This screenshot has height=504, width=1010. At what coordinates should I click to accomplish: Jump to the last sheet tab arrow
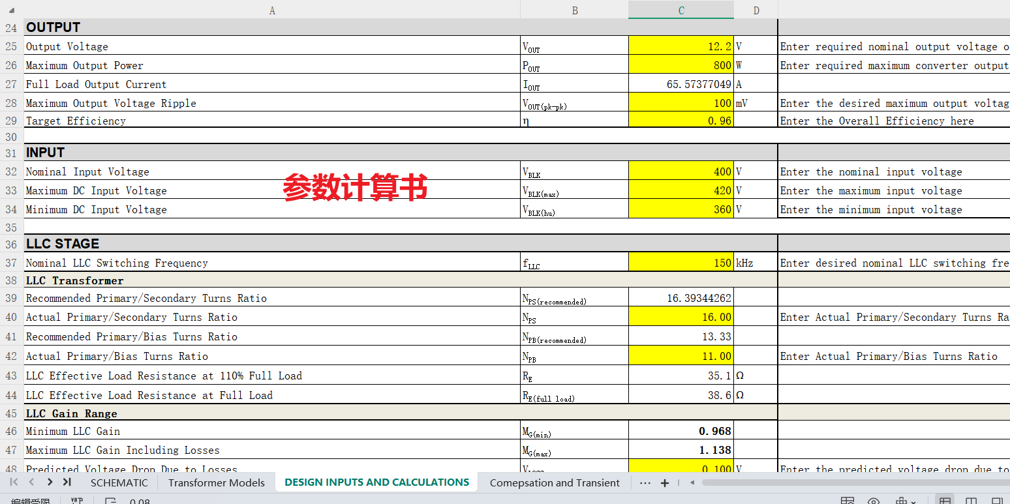coord(67,482)
